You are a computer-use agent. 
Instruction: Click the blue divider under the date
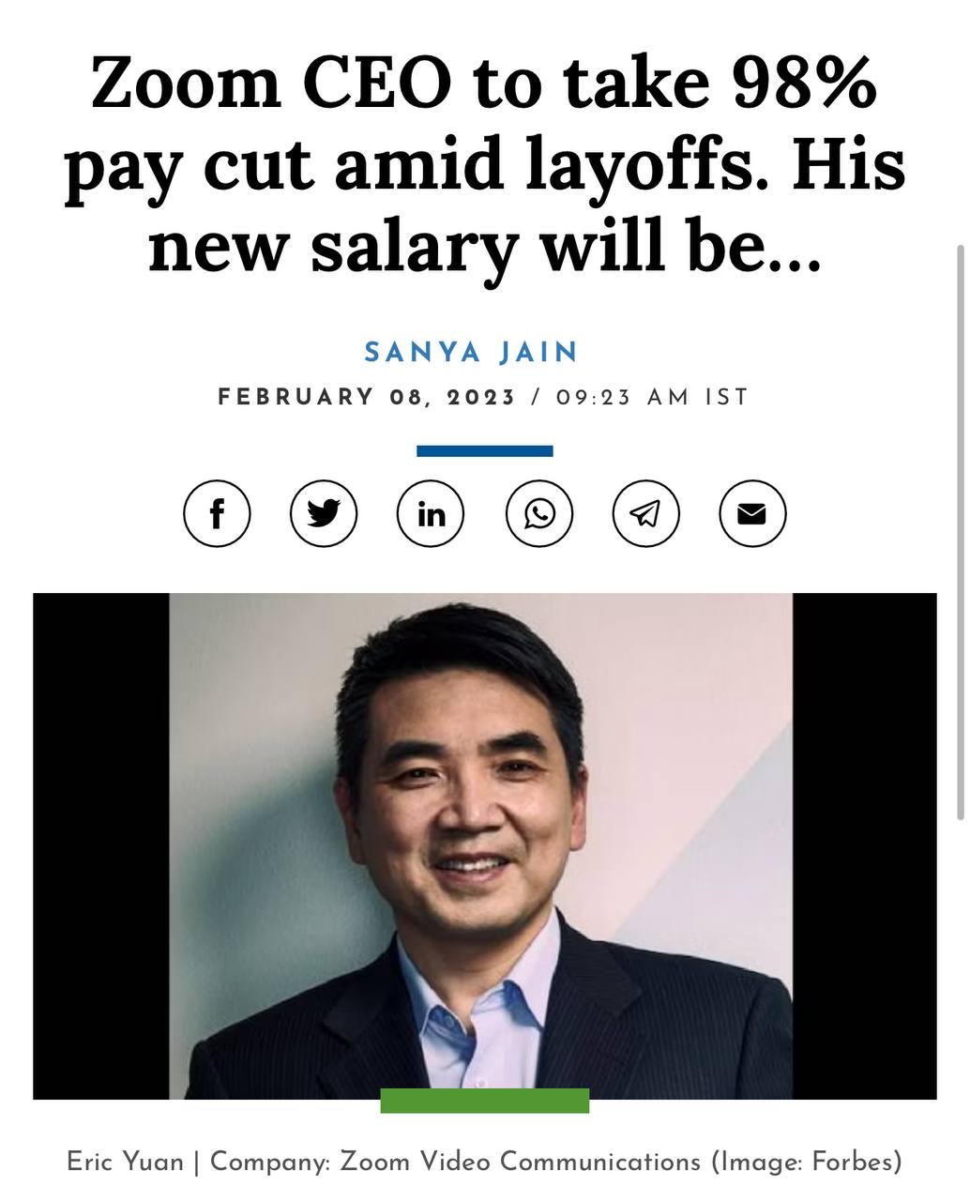pyautogui.click(x=485, y=451)
